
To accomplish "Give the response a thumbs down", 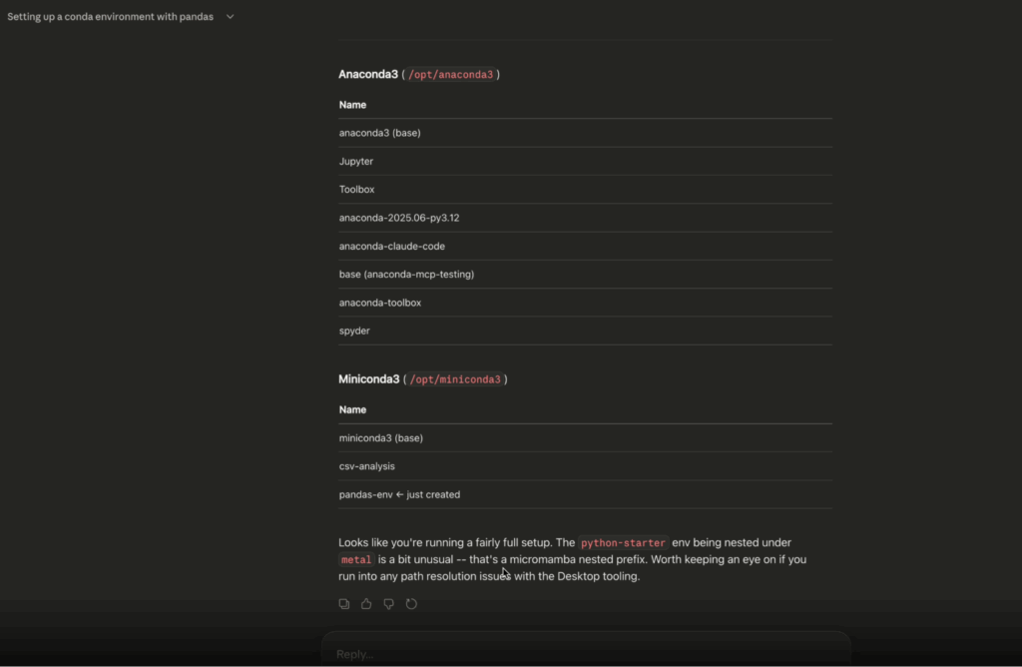I will (388, 604).
